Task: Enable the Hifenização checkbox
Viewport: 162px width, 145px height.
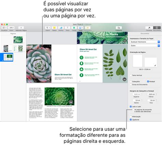Action: coord(131,117)
